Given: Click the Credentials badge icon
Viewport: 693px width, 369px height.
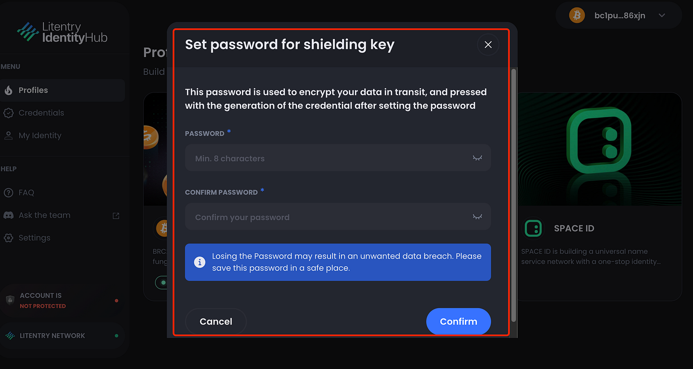Looking at the screenshot, I should (8, 113).
